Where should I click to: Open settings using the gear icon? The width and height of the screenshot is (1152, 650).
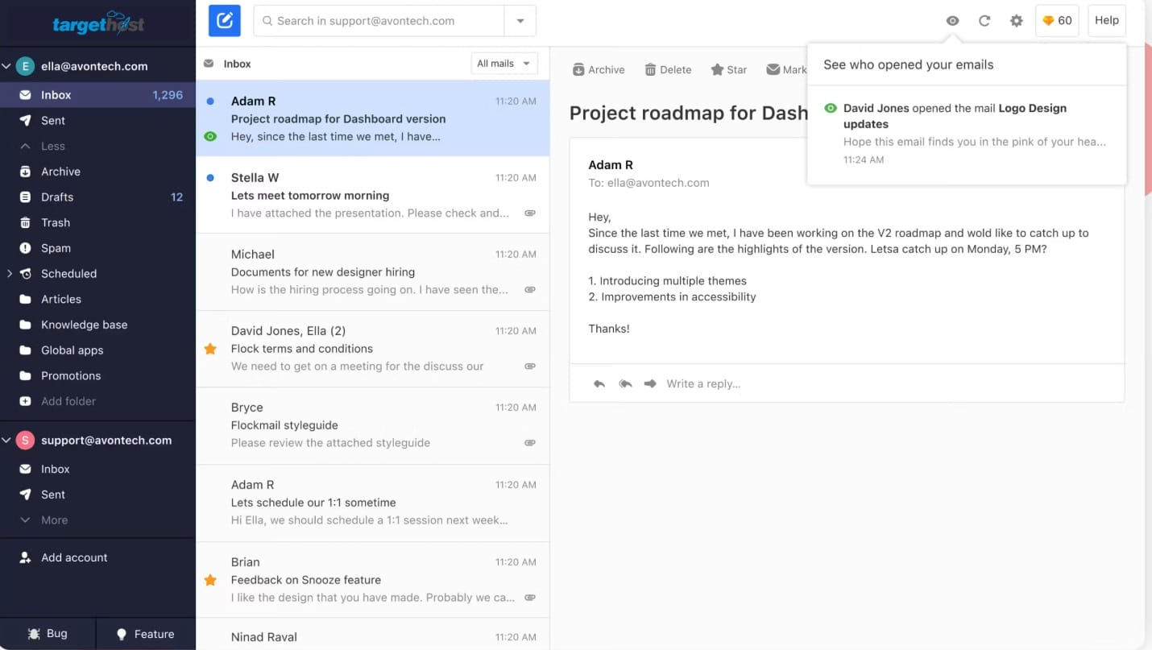click(x=1017, y=21)
